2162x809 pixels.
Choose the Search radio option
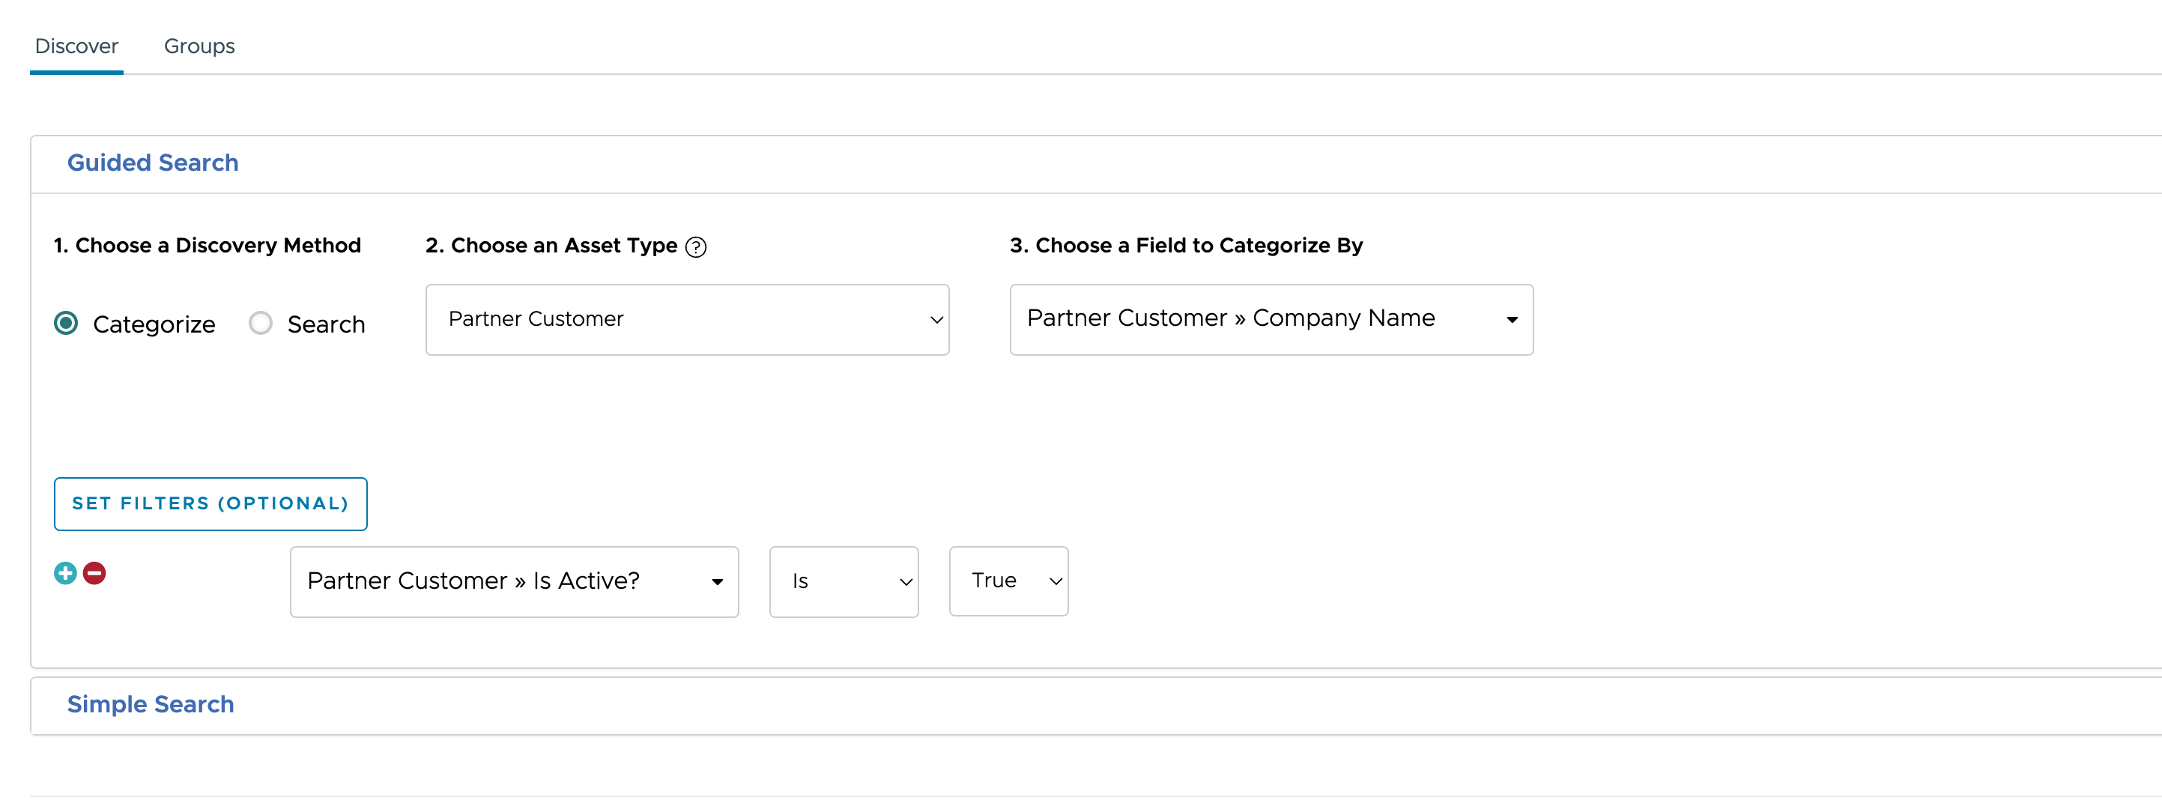261,323
